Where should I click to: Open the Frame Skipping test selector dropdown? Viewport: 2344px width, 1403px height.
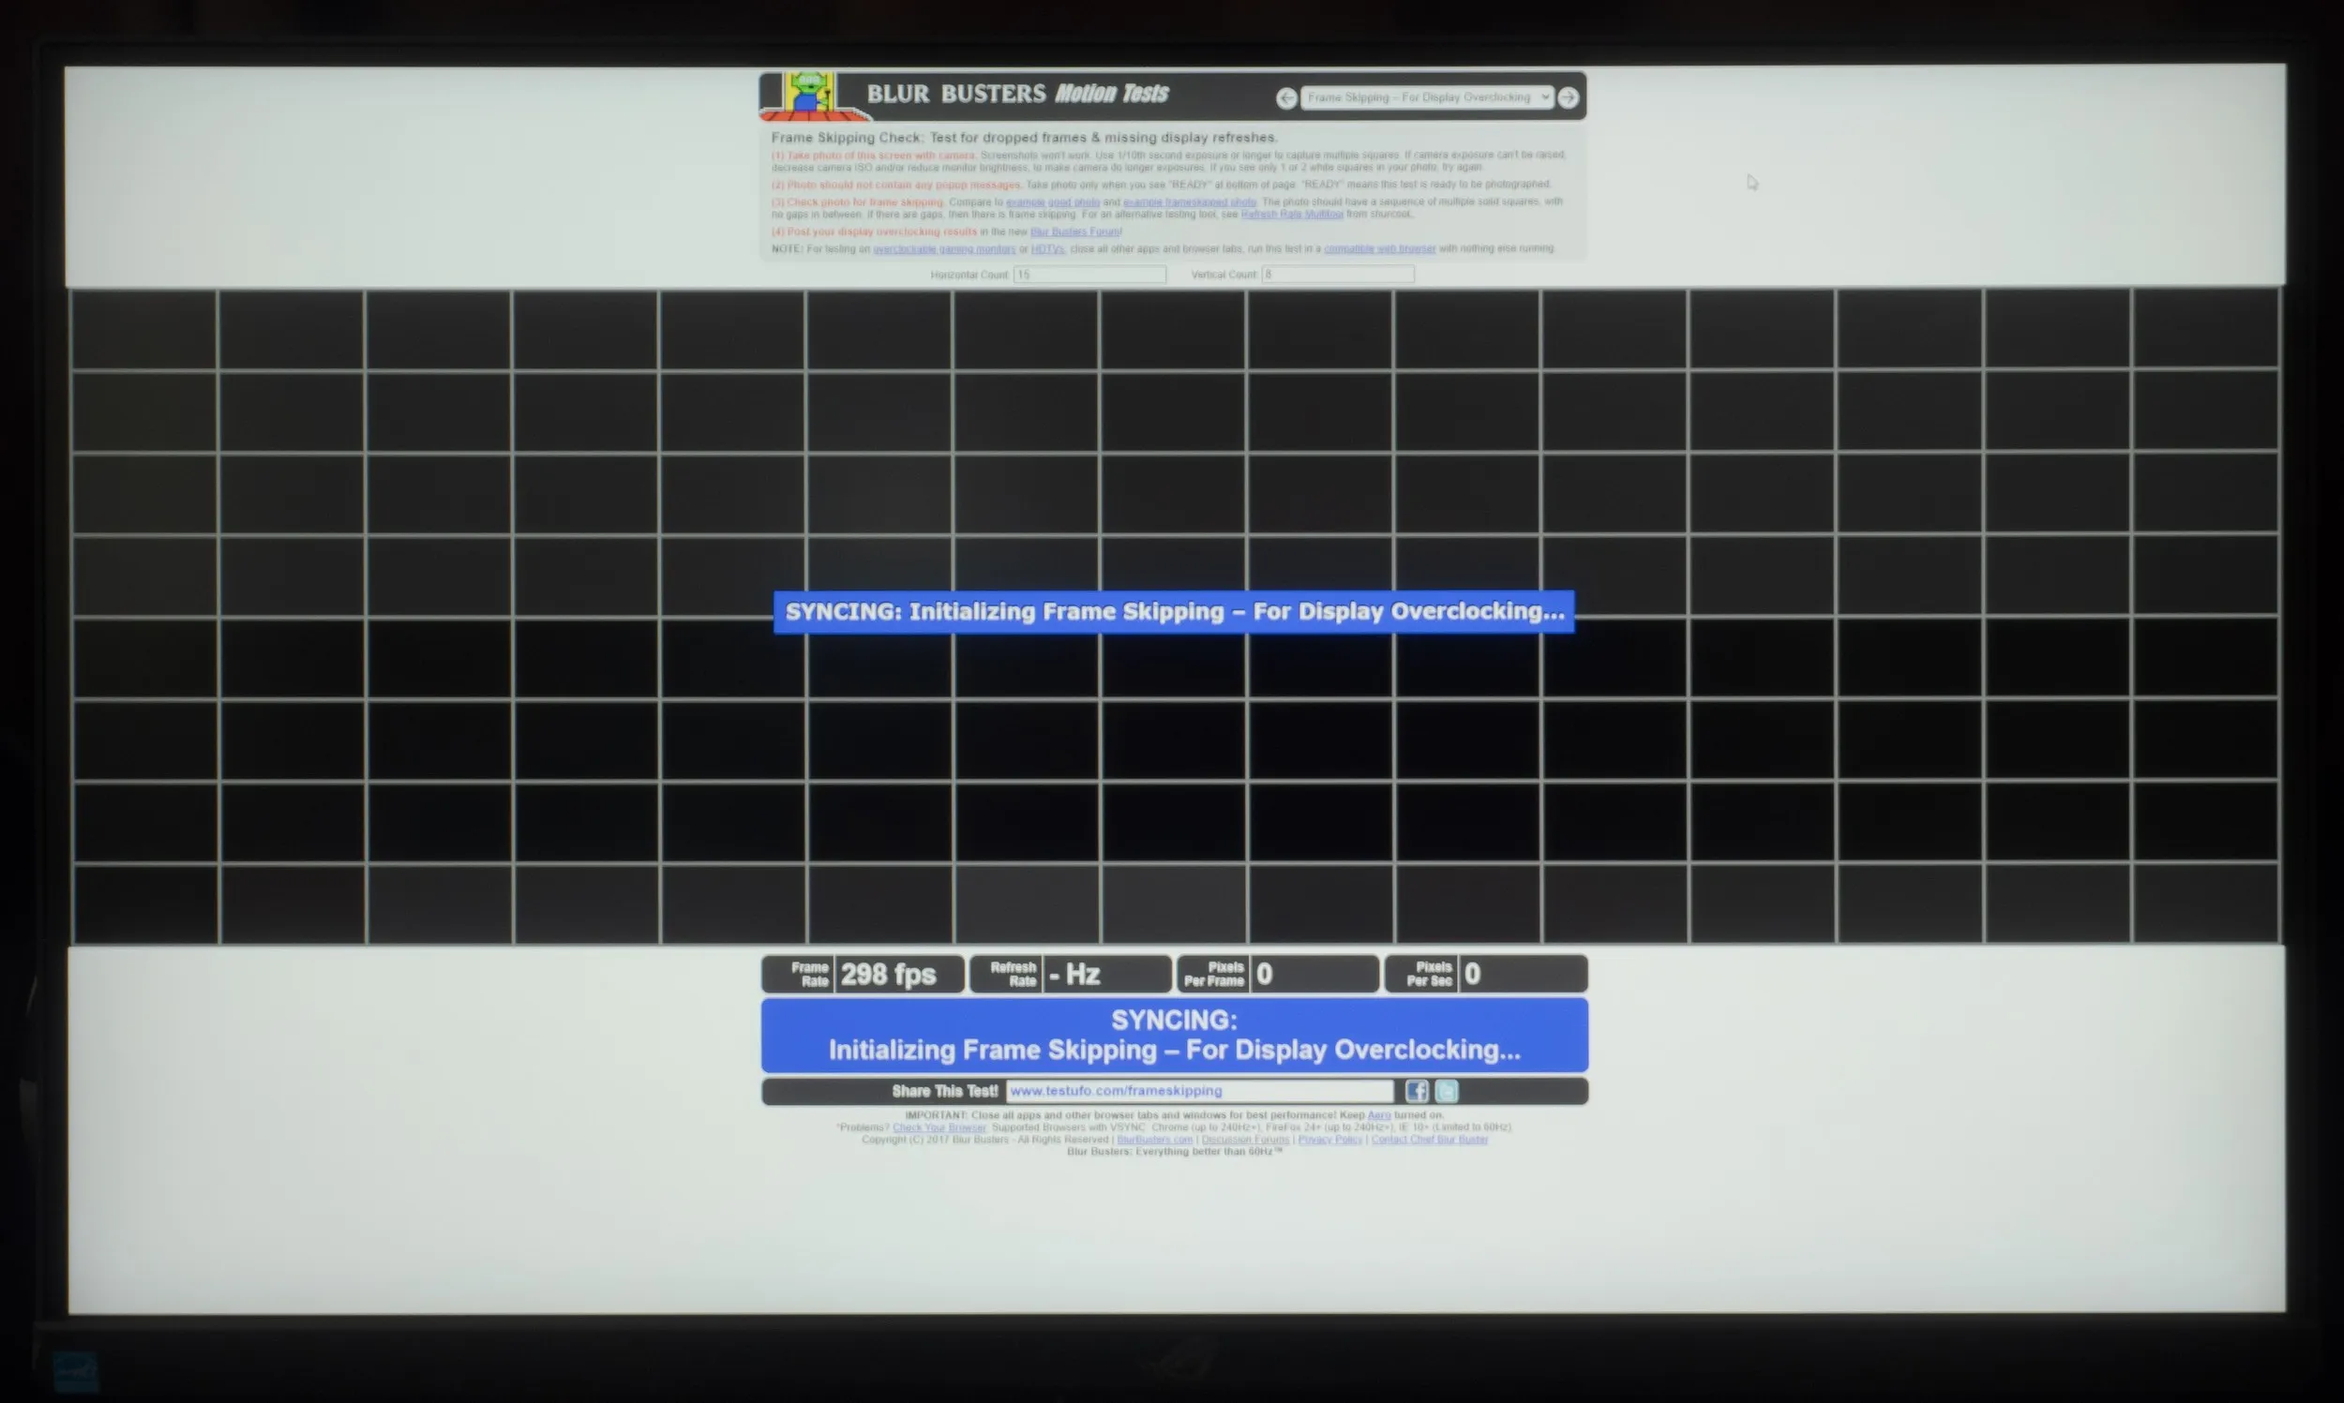click(1427, 97)
